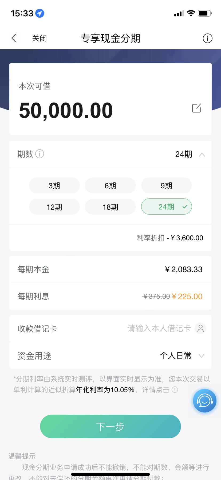This screenshot has height=480, width=221.
Task: Tap the back arrow icon
Action: [14, 38]
